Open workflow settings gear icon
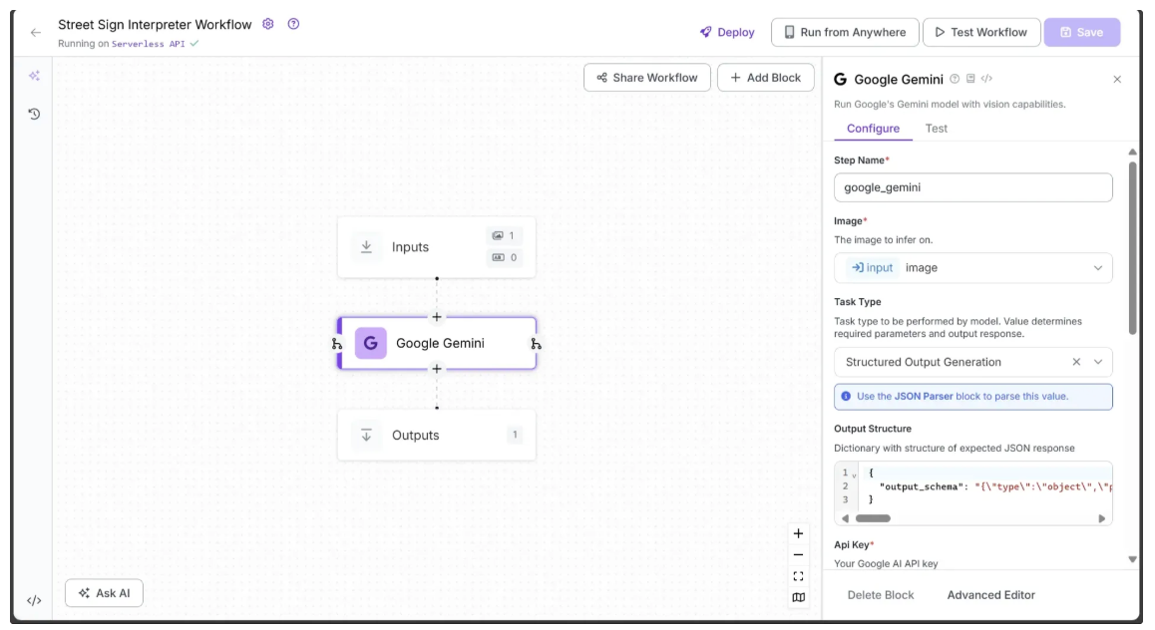Viewport: 1155px width, 630px height. 268,24
